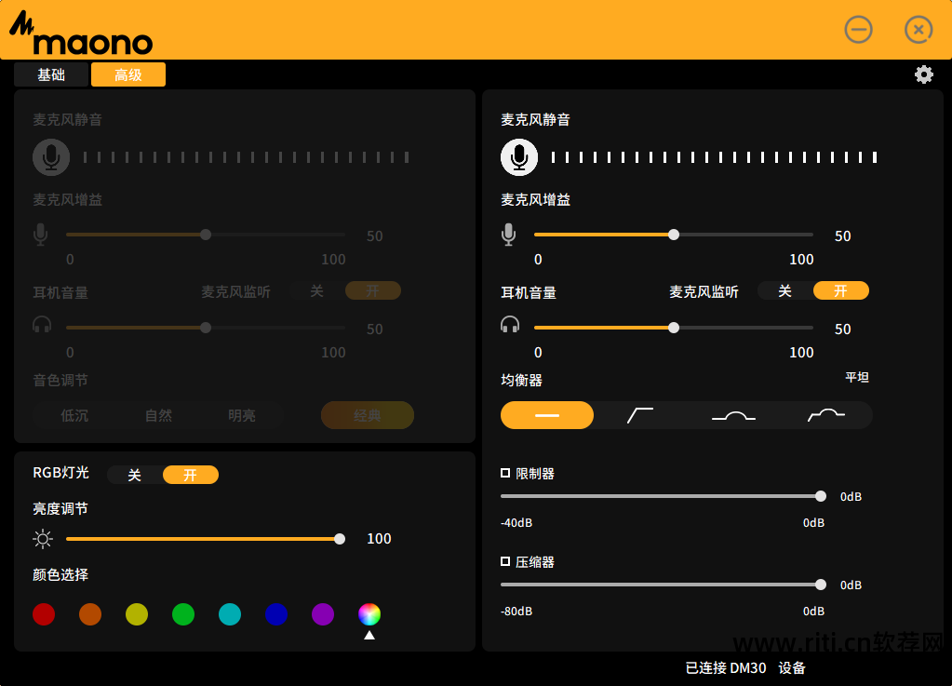The height and width of the screenshot is (686, 952).
Task: Click the microphone gain slider in right panel
Action: tap(674, 235)
